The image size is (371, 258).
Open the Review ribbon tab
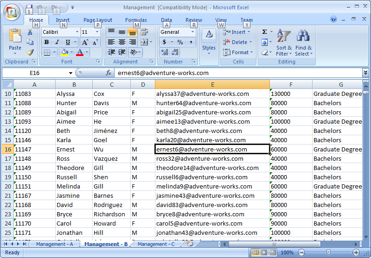pyautogui.click(x=194, y=20)
